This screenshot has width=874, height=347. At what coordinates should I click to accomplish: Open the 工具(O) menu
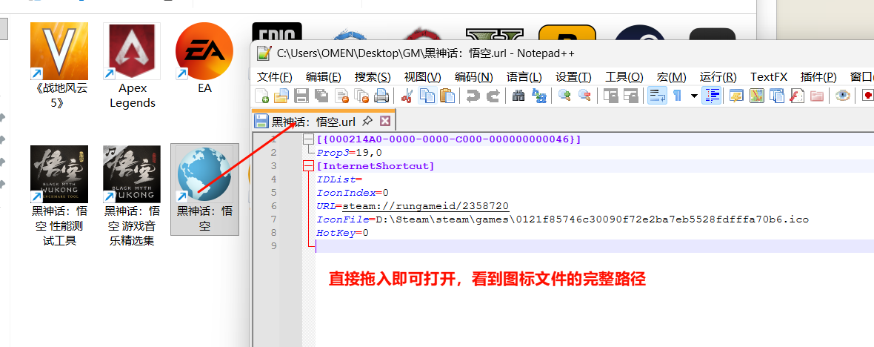[x=624, y=77]
